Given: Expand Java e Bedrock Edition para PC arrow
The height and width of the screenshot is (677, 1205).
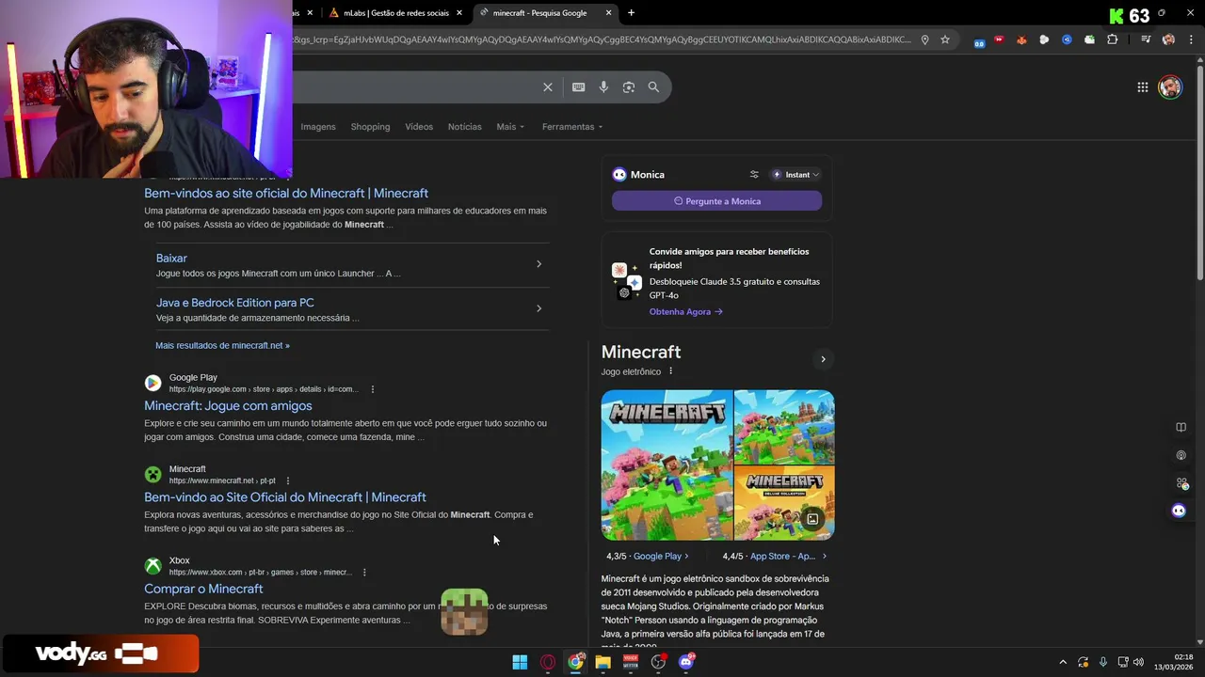Looking at the screenshot, I should click(538, 308).
